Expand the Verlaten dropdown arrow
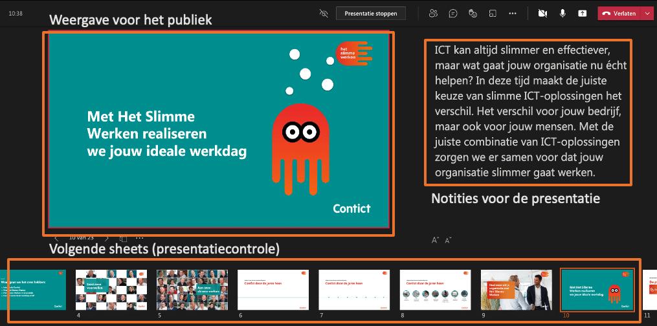The height and width of the screenshot is (326, 657). pyautogui.click(x=649, y=13)
